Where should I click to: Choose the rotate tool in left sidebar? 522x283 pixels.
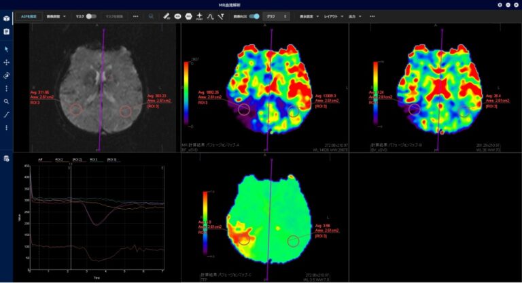point(6,76)
